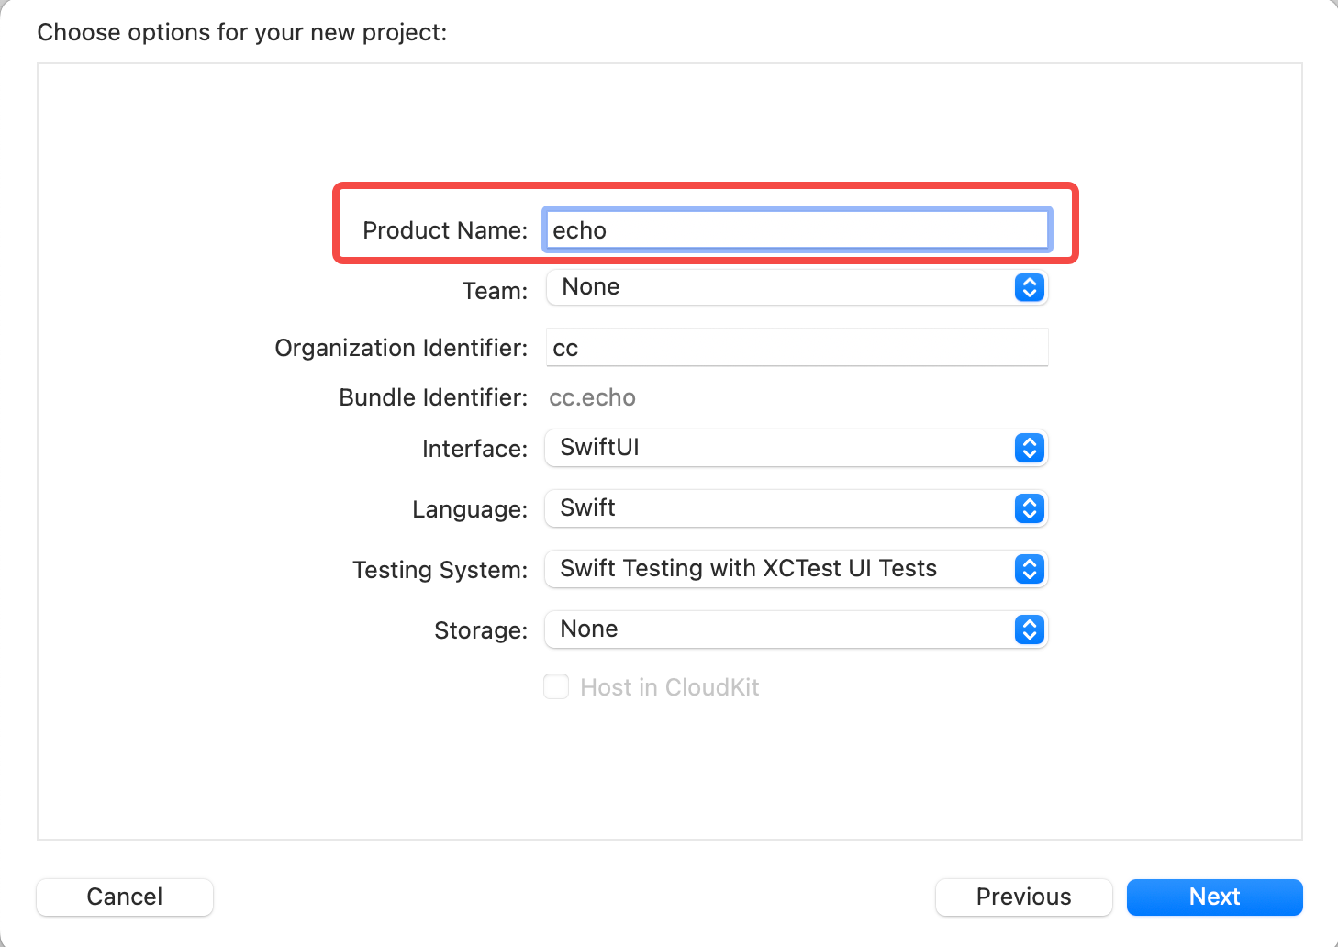The image size is (1338, 947).
Task: Click the Next button
Action: point(1214,897)
